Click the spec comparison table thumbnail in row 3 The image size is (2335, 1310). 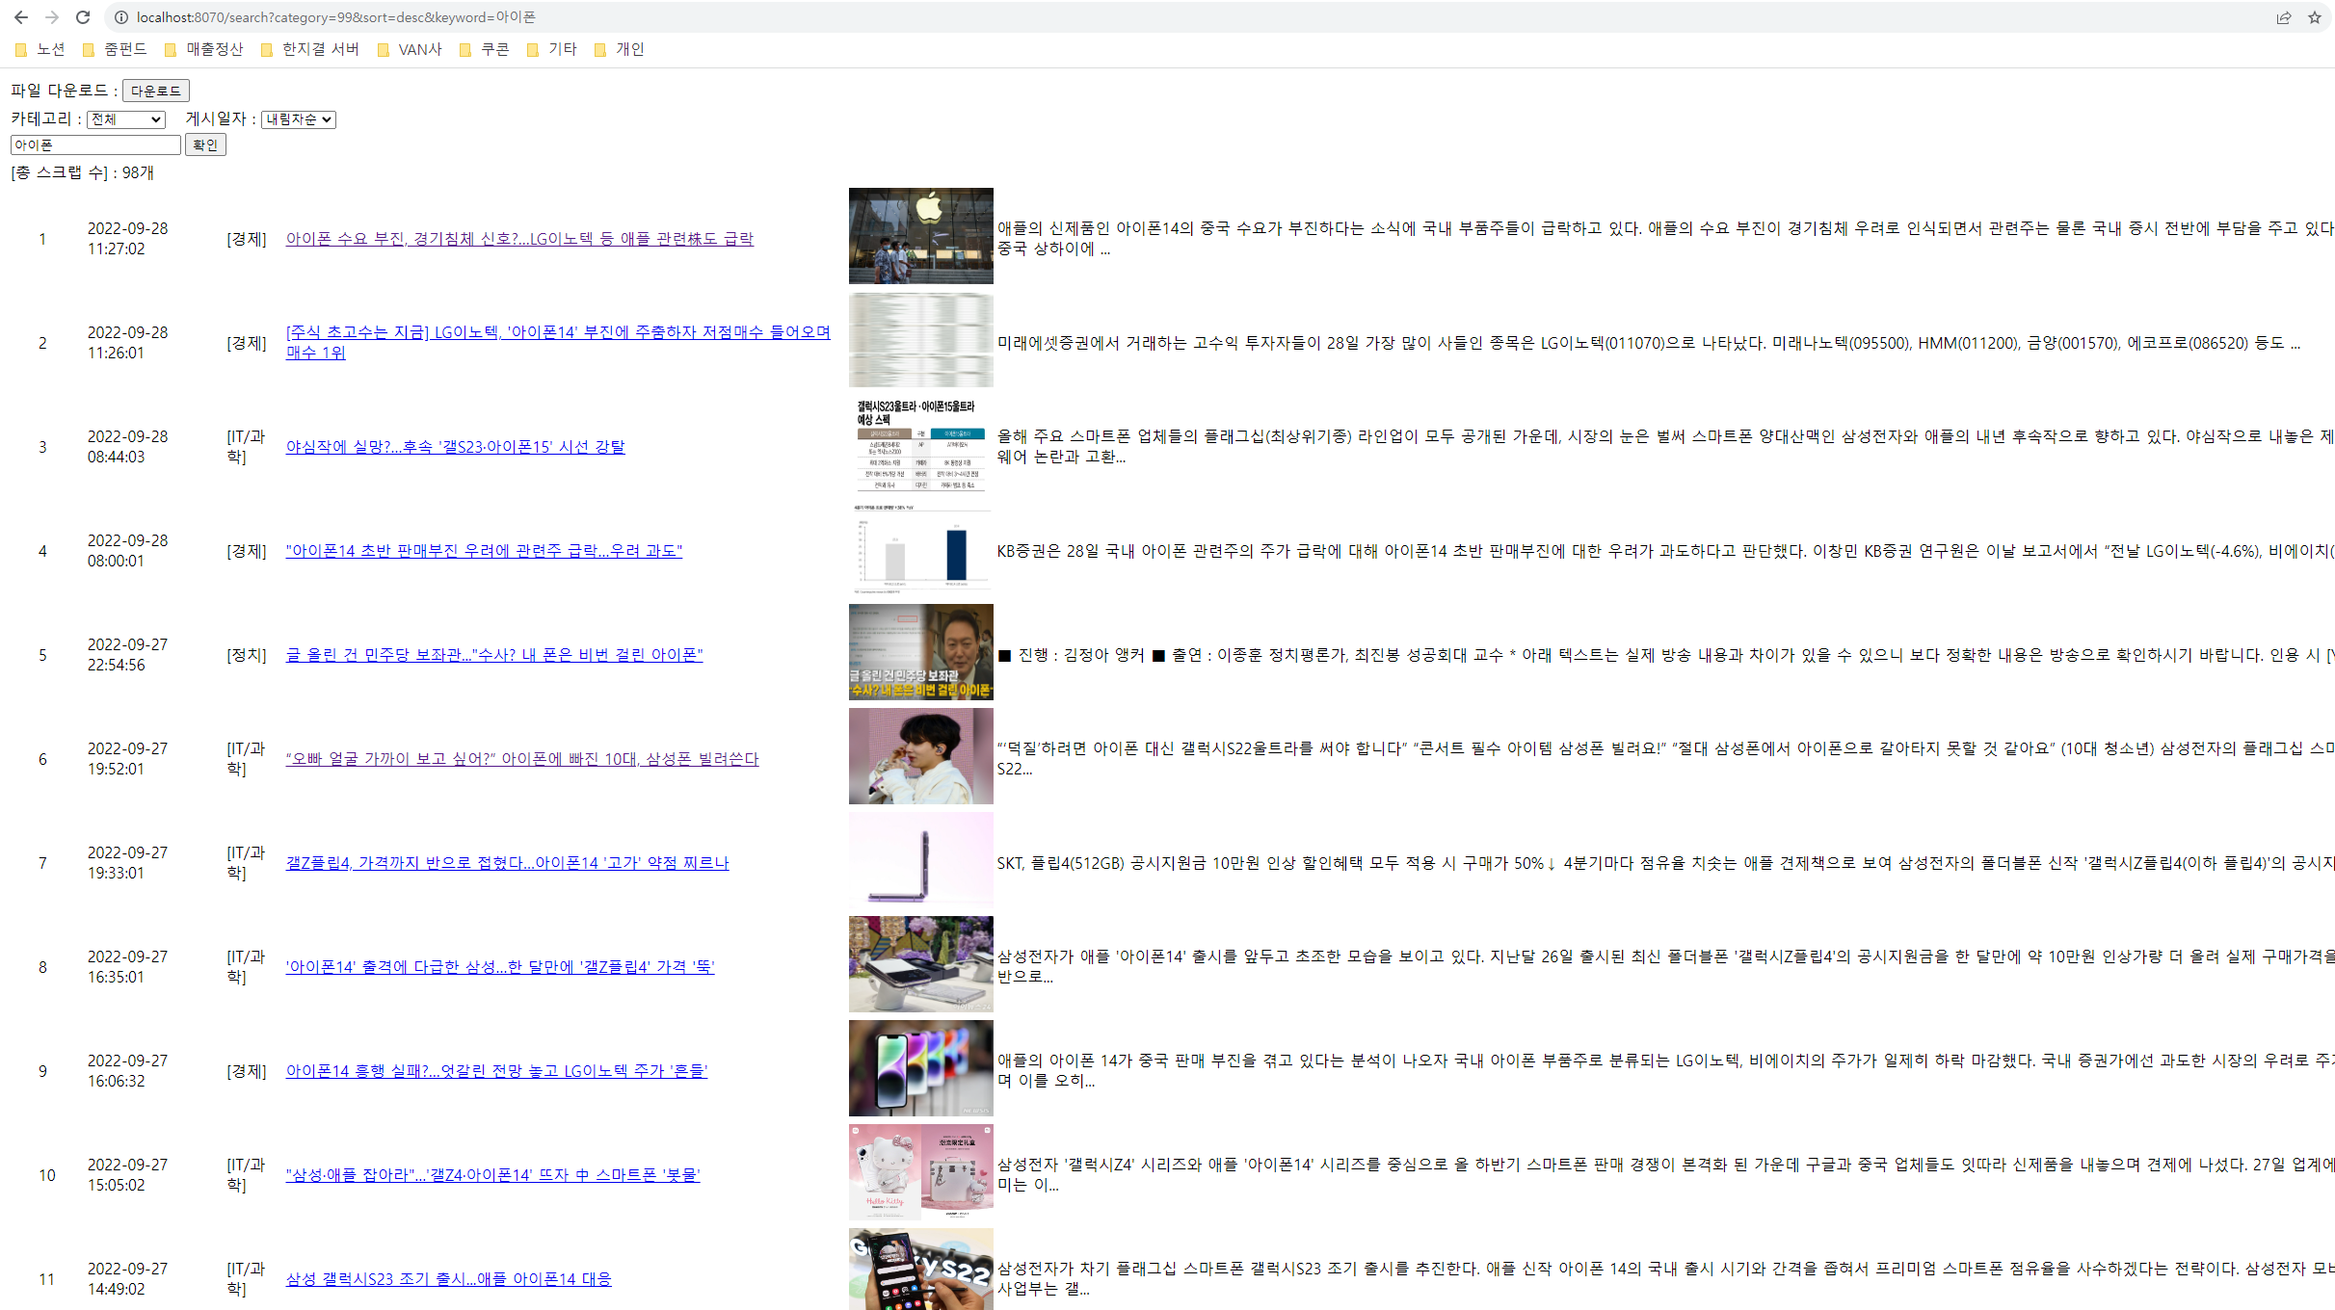click(920, 444)
